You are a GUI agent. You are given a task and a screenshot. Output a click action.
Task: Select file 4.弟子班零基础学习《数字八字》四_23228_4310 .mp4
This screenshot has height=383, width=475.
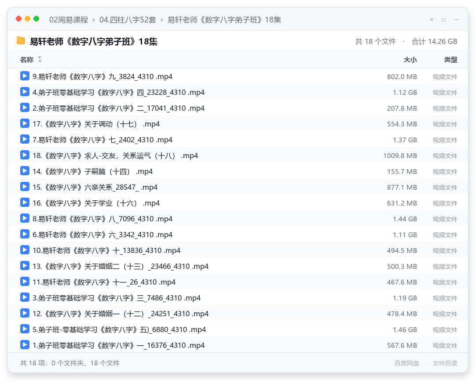[237, 92]
